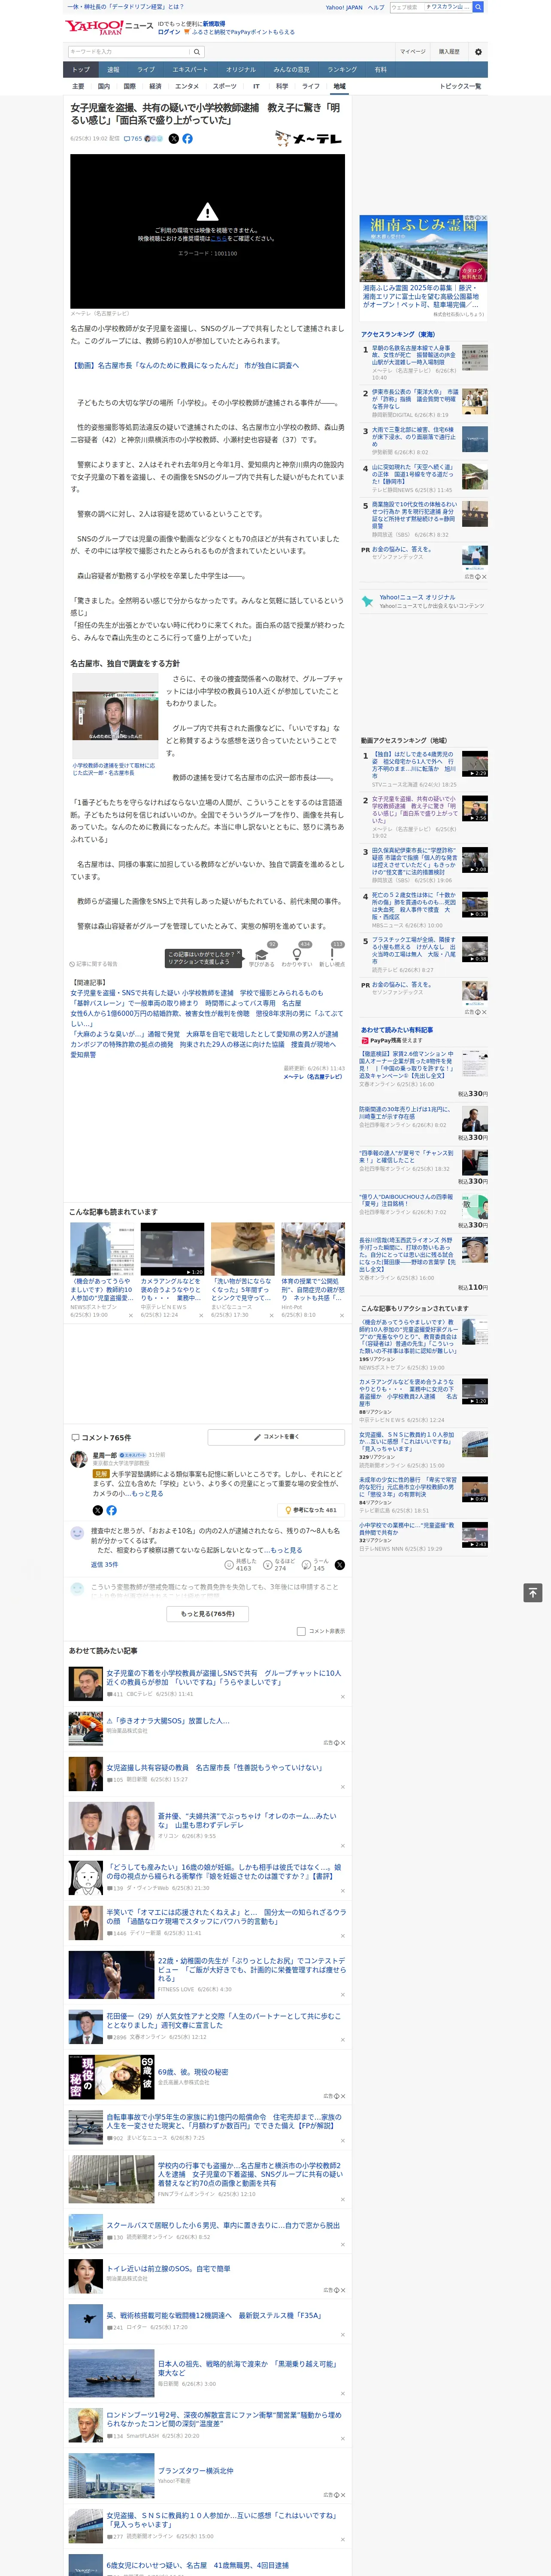This screenshot has width=551, height=2576.
Task: Select the ランキング tab
Action: (x=342, y=70)
